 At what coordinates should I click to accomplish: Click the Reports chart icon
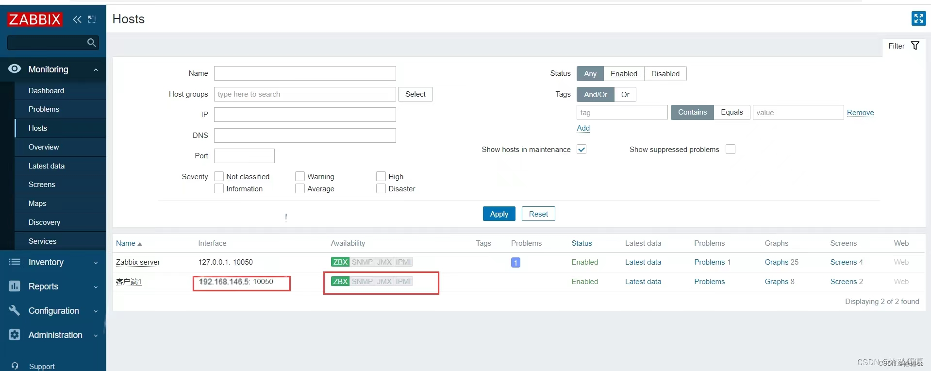(15, 287)
